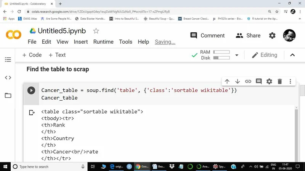Screen dimensions: 305x171
Task: Rename notebook title Untitled5.ipynb
Action: 62,31
